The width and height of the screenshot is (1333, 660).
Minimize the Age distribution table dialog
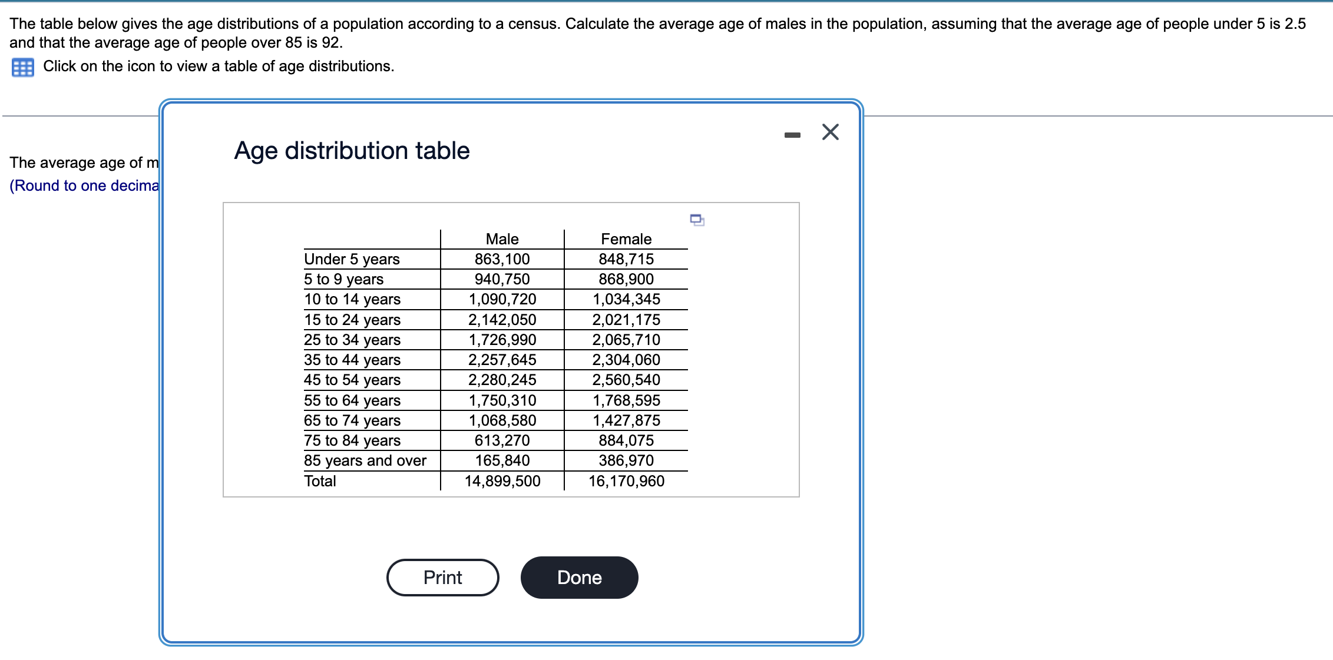pos(793,134)
